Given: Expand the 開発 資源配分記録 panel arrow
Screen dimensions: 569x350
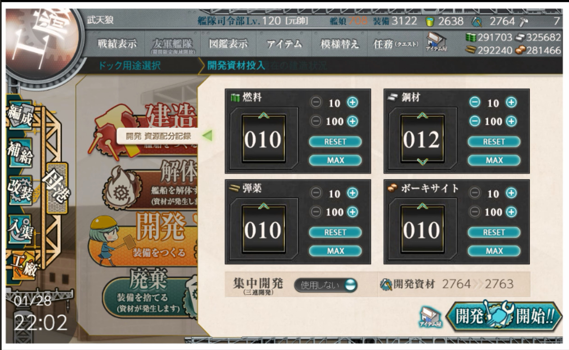Looking at the screenshot, I should coord(207,135).
